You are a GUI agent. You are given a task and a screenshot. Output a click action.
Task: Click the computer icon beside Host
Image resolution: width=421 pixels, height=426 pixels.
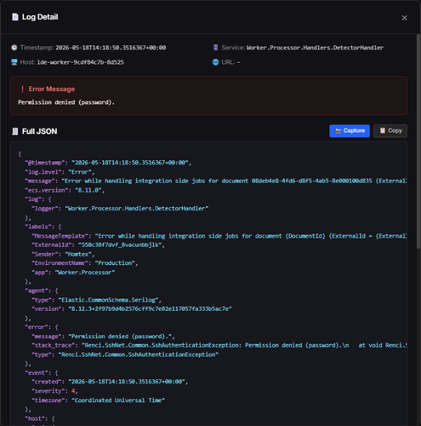point(14,62)
